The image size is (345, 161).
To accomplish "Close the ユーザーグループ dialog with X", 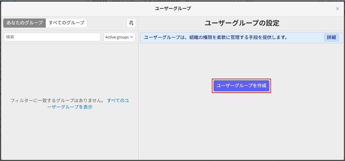I will point(337,9).
